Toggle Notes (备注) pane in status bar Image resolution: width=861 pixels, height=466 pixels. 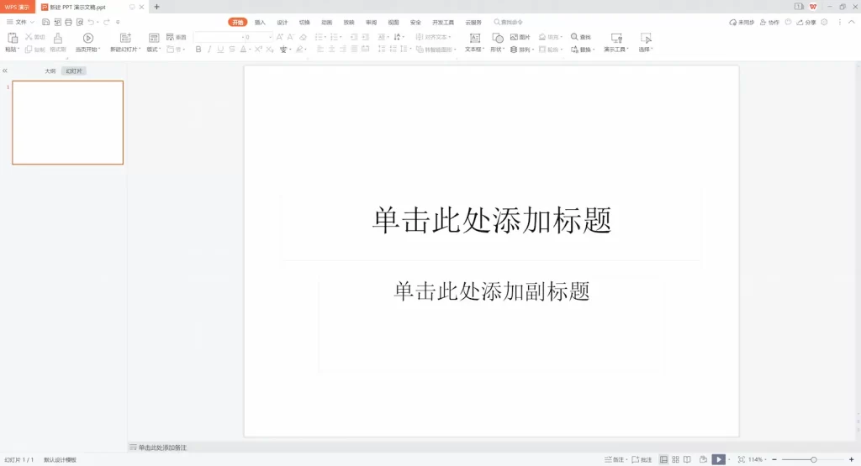615,459
